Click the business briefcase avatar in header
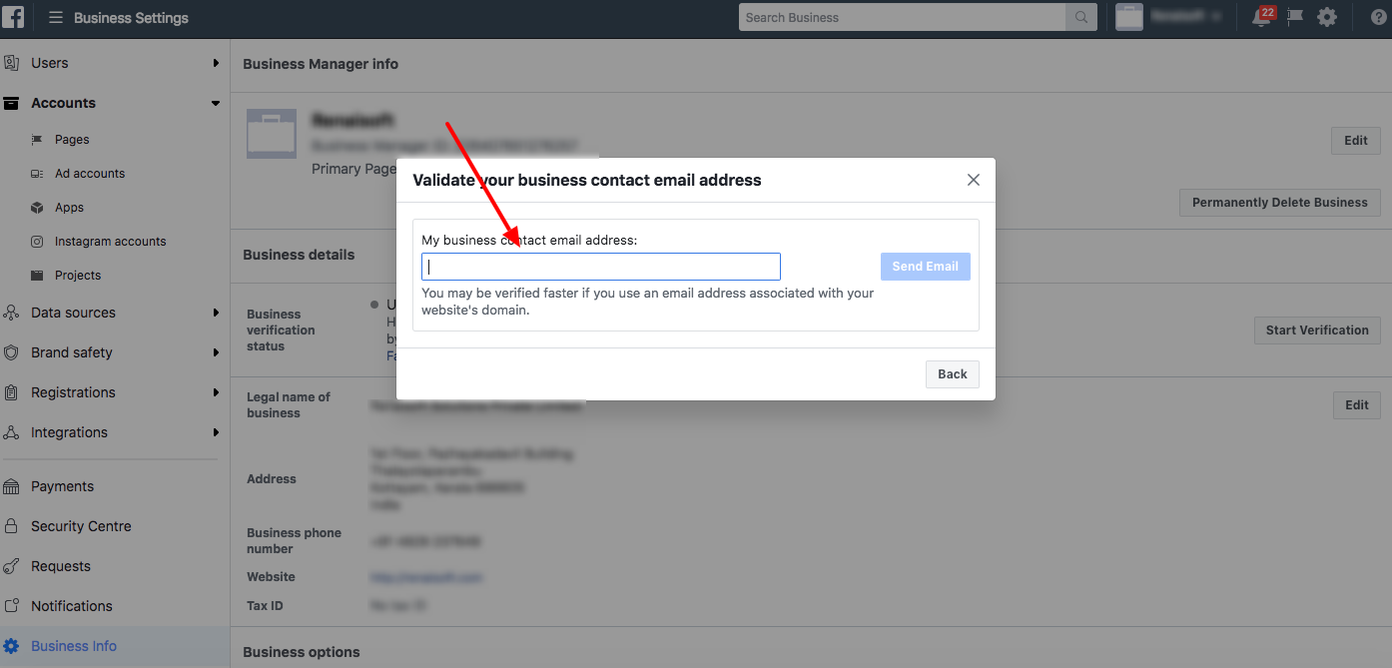Viewport: 1392px width, 668px height. pyautogui.click(x=1128, y=17)
